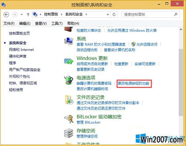Open the File History folder icon
The image size is (186, 146).
(x=69, y=100)
